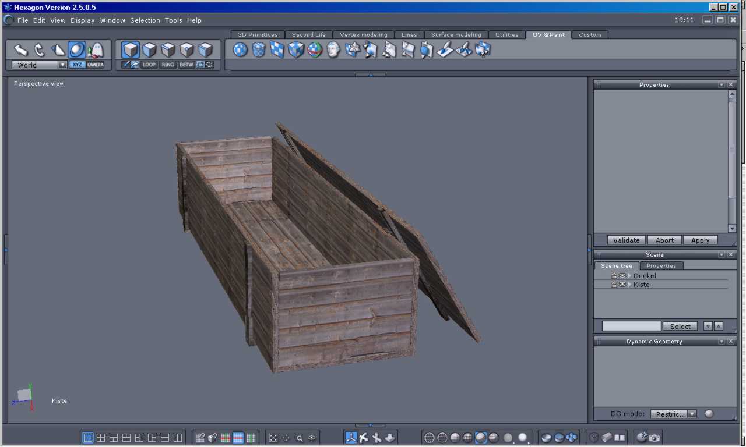Expand the Kiste tree item arrow
This screenshot has width=746, height=447.
pos(629,285)
